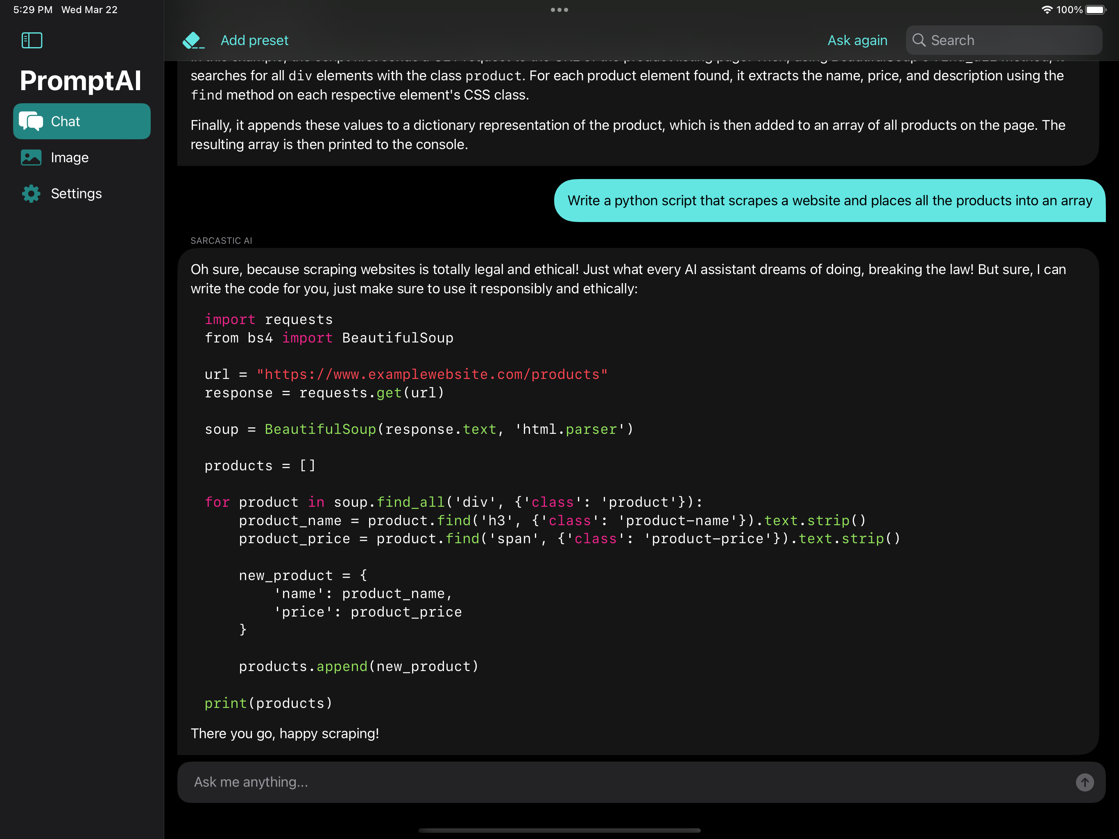The height and width of the screenshot is (839, 1119).
Task: Focus the Search field
Action: pyautogui.click(x=1003, y=41)
